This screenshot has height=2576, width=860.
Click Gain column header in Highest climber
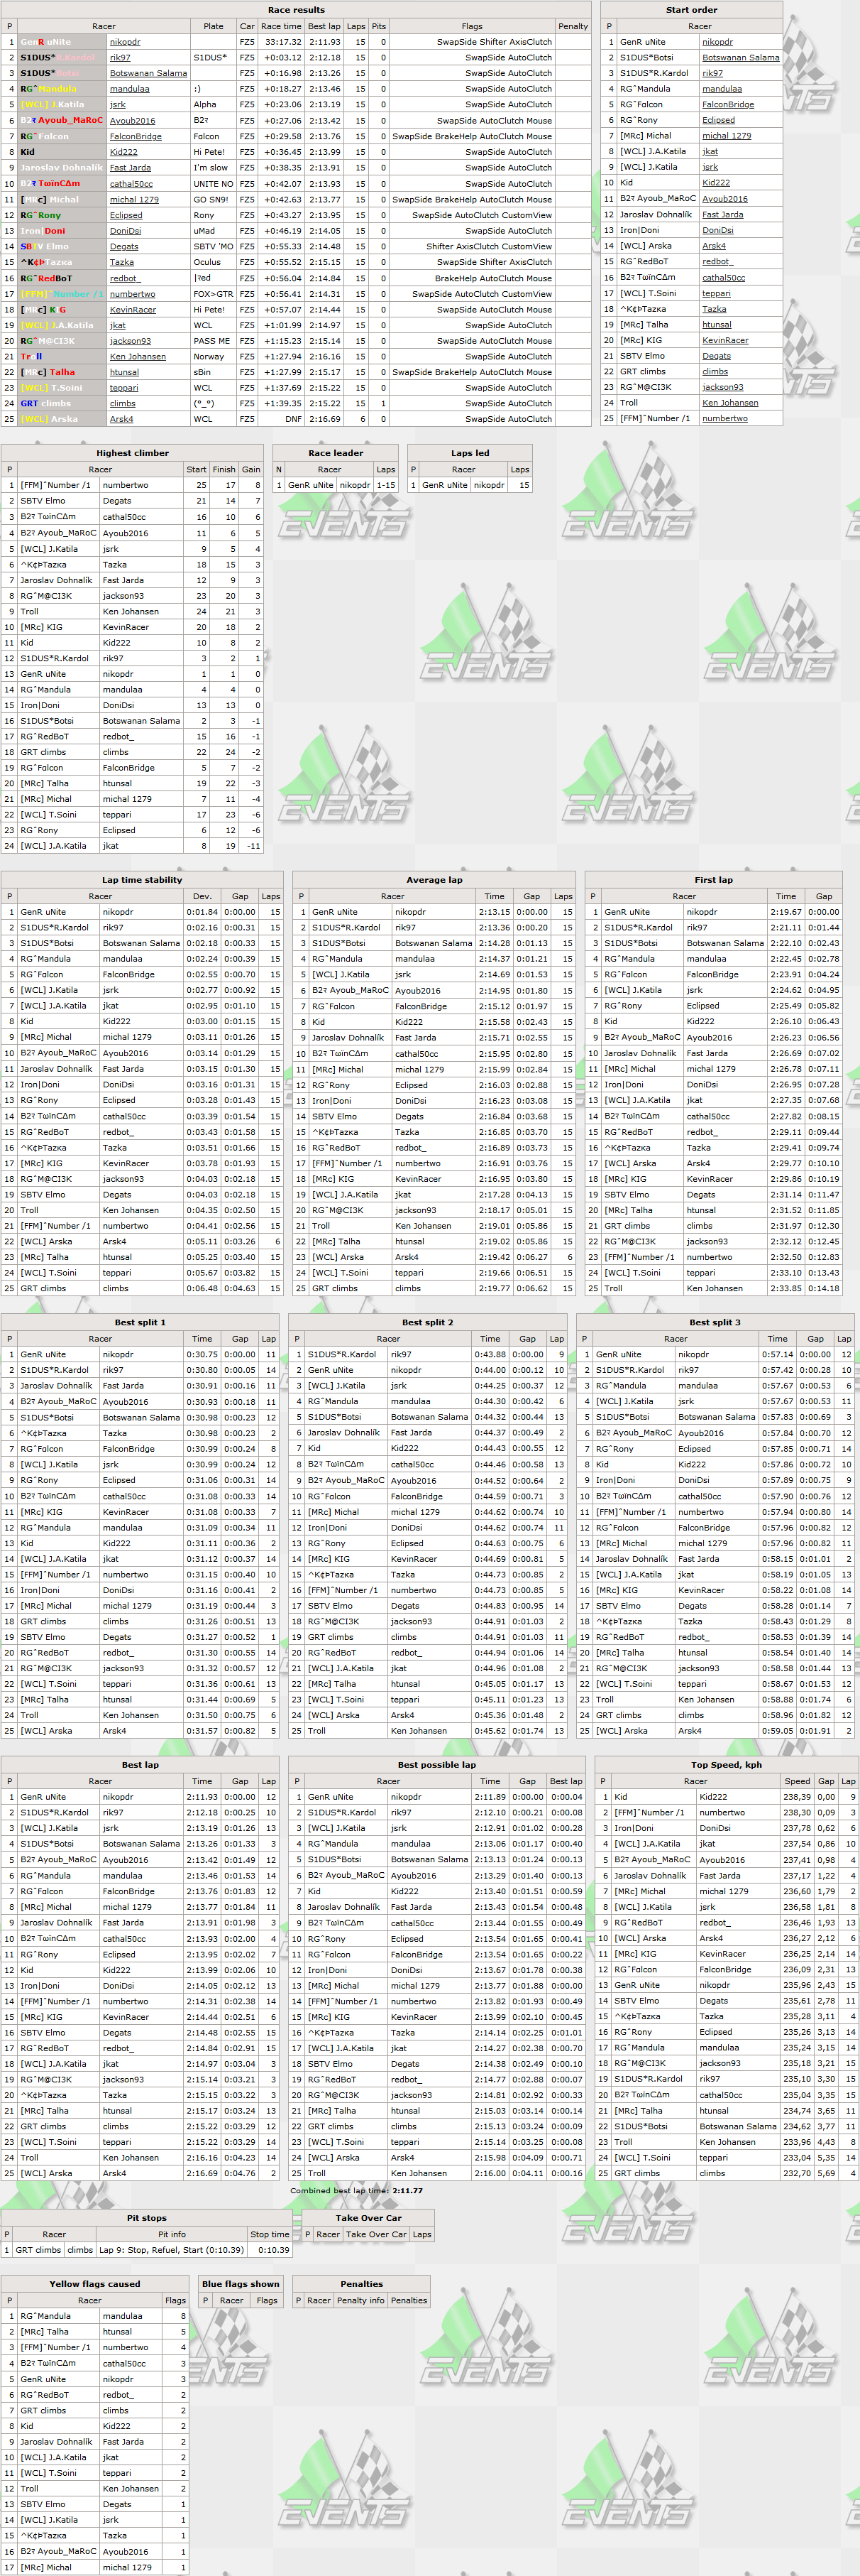click(x=250, y=469)
